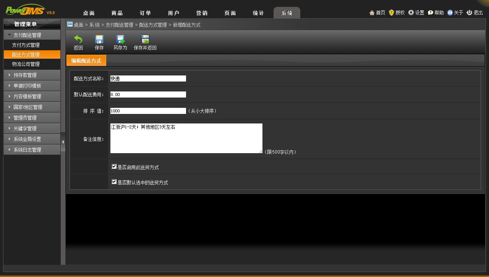
Task: Expand the 国家/地区管理 section
Action: coord(32,107)
